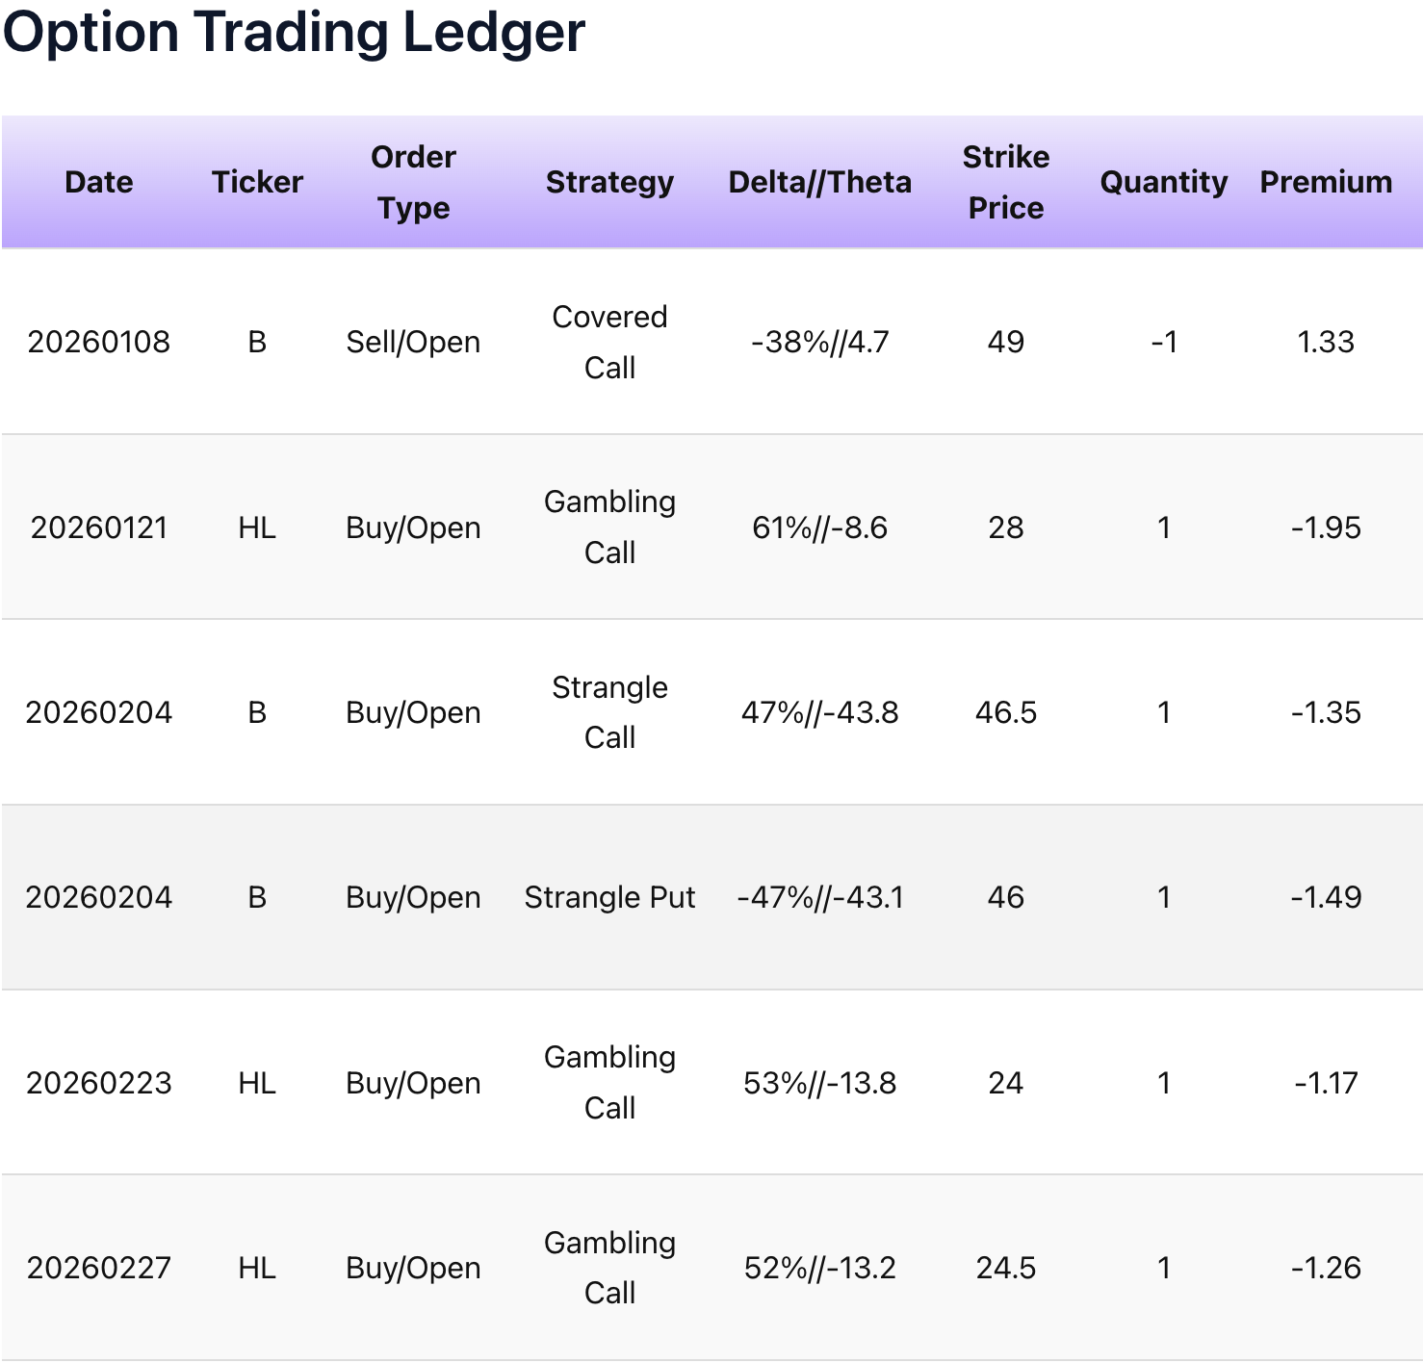The width and height of the screenshot is (1423, 1363).
Task: Select the 46.5 strike price cell
Action: [x=1005, y=712]
